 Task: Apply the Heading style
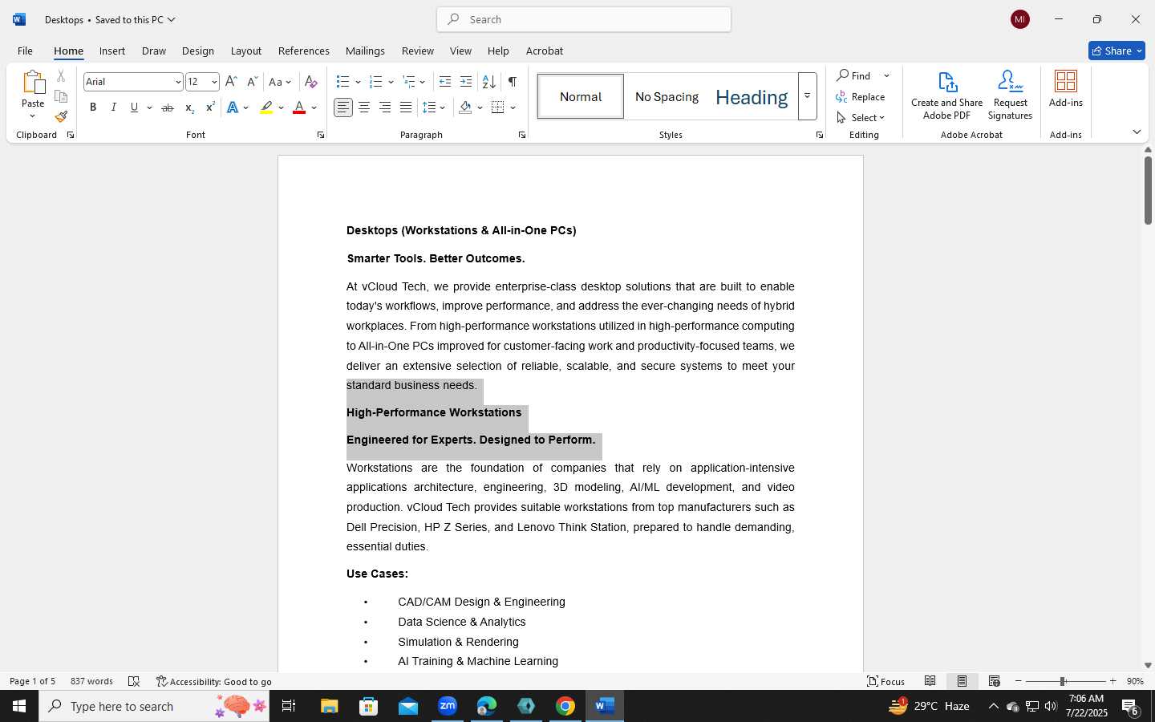coord(752,96)
